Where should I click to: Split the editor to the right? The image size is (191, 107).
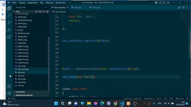point(183,7)
